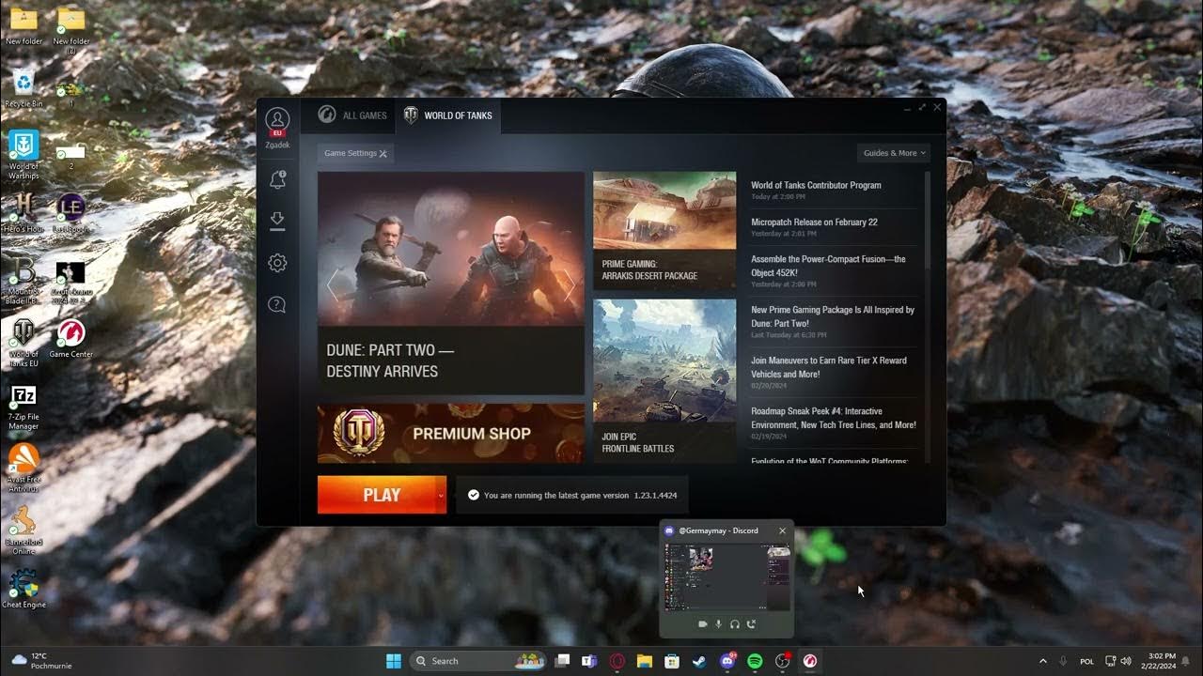Expand the language indicator showing POL

point(1086,661)
